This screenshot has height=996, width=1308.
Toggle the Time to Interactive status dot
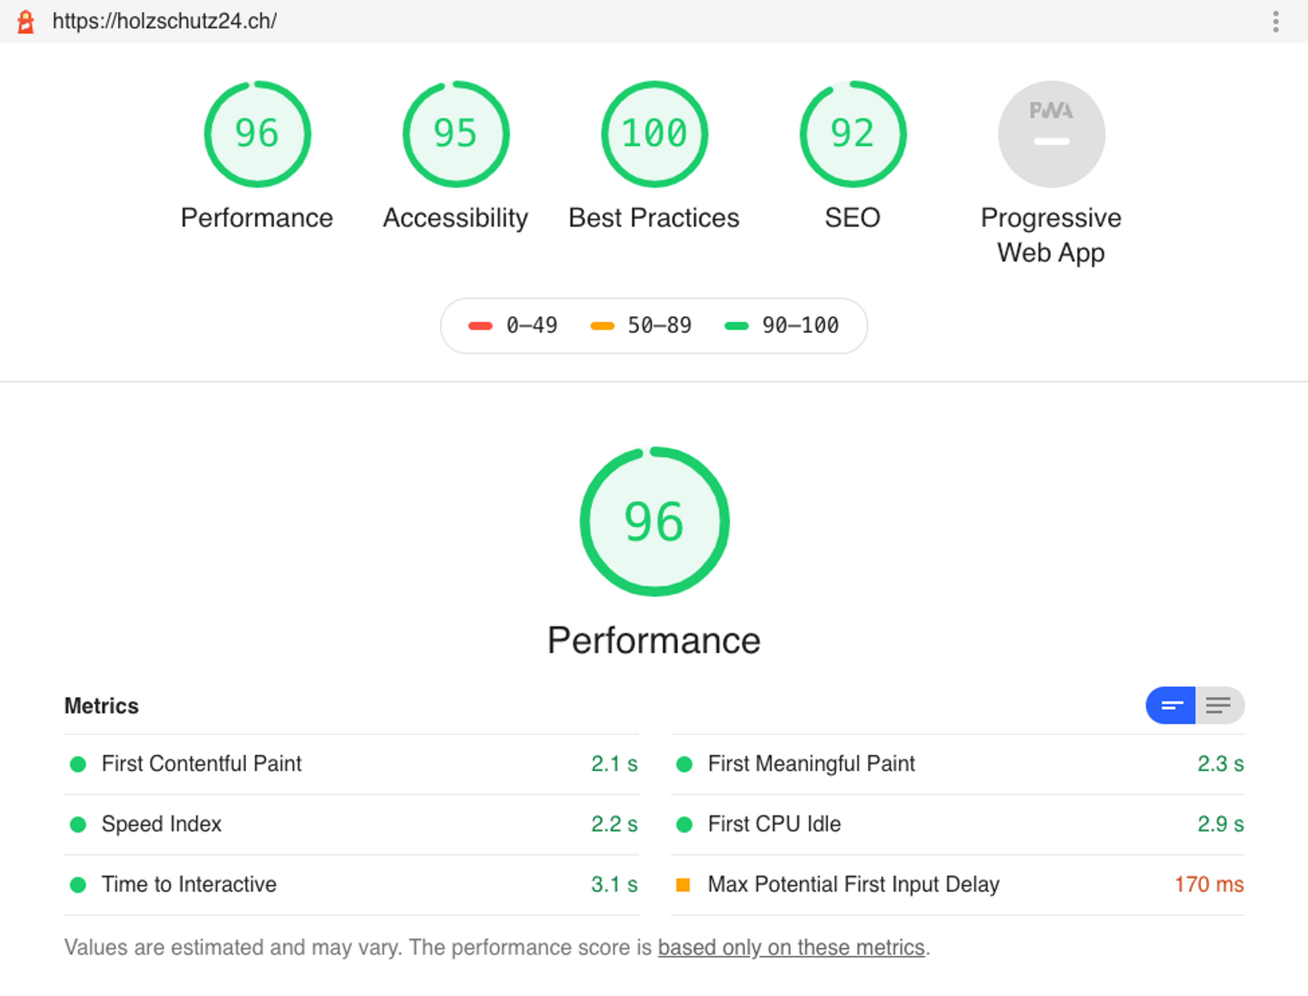[x=78, y=885]
